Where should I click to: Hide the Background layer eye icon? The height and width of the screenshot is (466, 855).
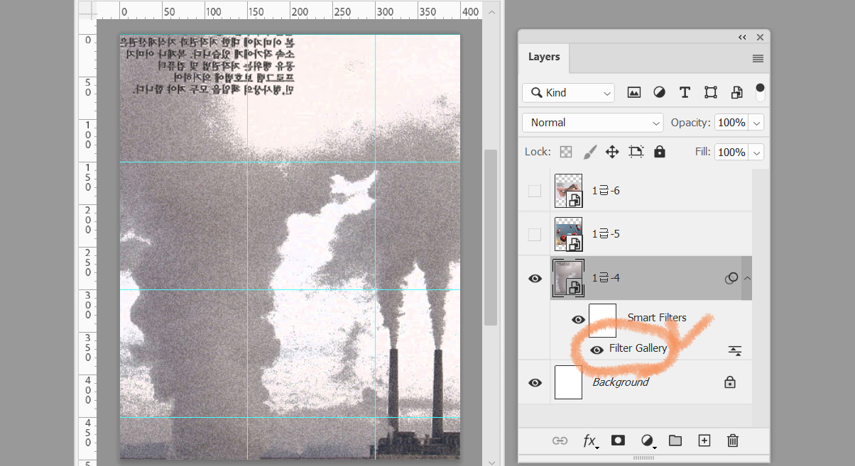tap(535, 382)
